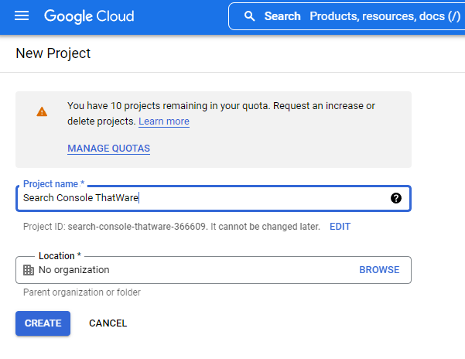Click the New Project page heading
This screenshot has height=359, width=465.
53,53
